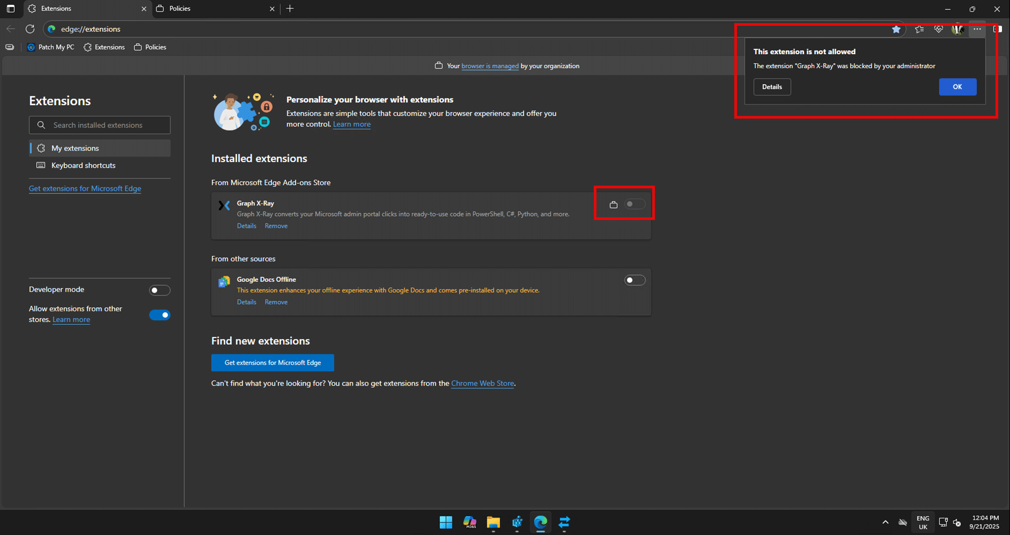Screen dimensions: 1010x535
Task: Open a new tab with plus icon
Action: [290, 9]
